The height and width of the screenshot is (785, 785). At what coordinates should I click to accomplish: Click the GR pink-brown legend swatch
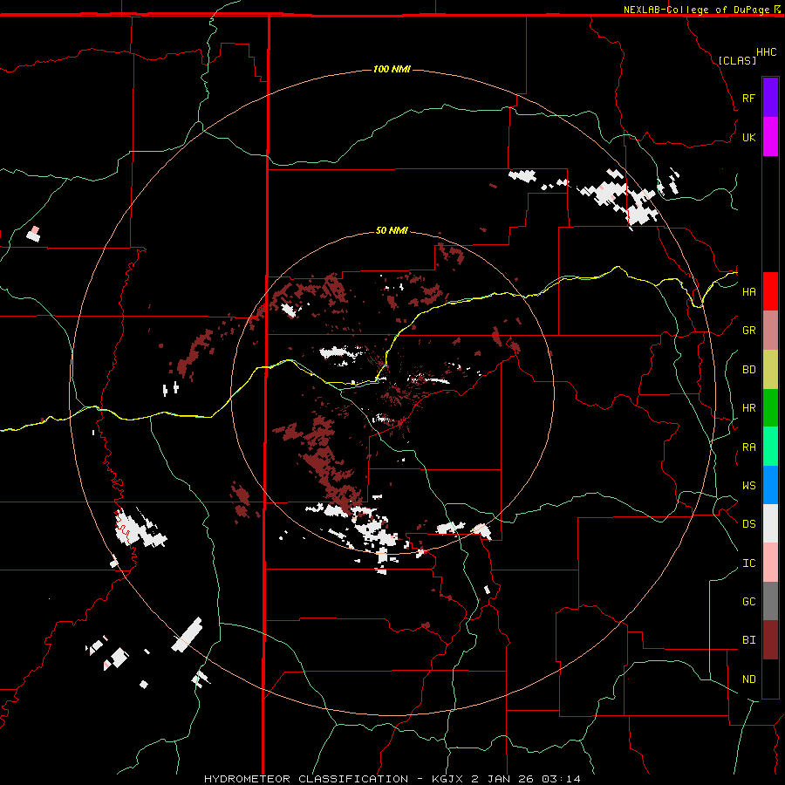[770, 331]
